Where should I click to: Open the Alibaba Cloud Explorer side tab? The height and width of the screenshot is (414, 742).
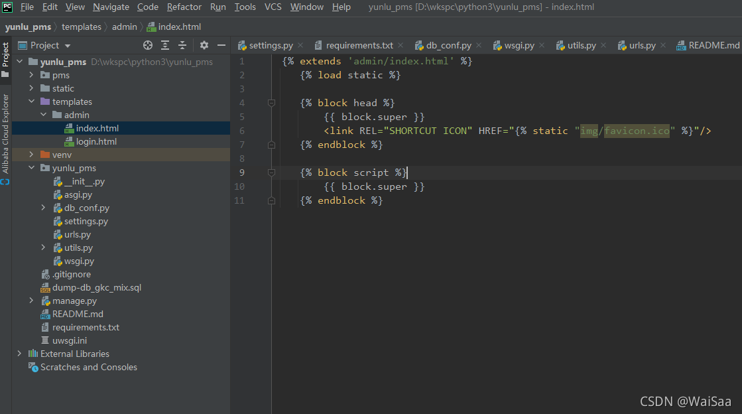point(5,133)
